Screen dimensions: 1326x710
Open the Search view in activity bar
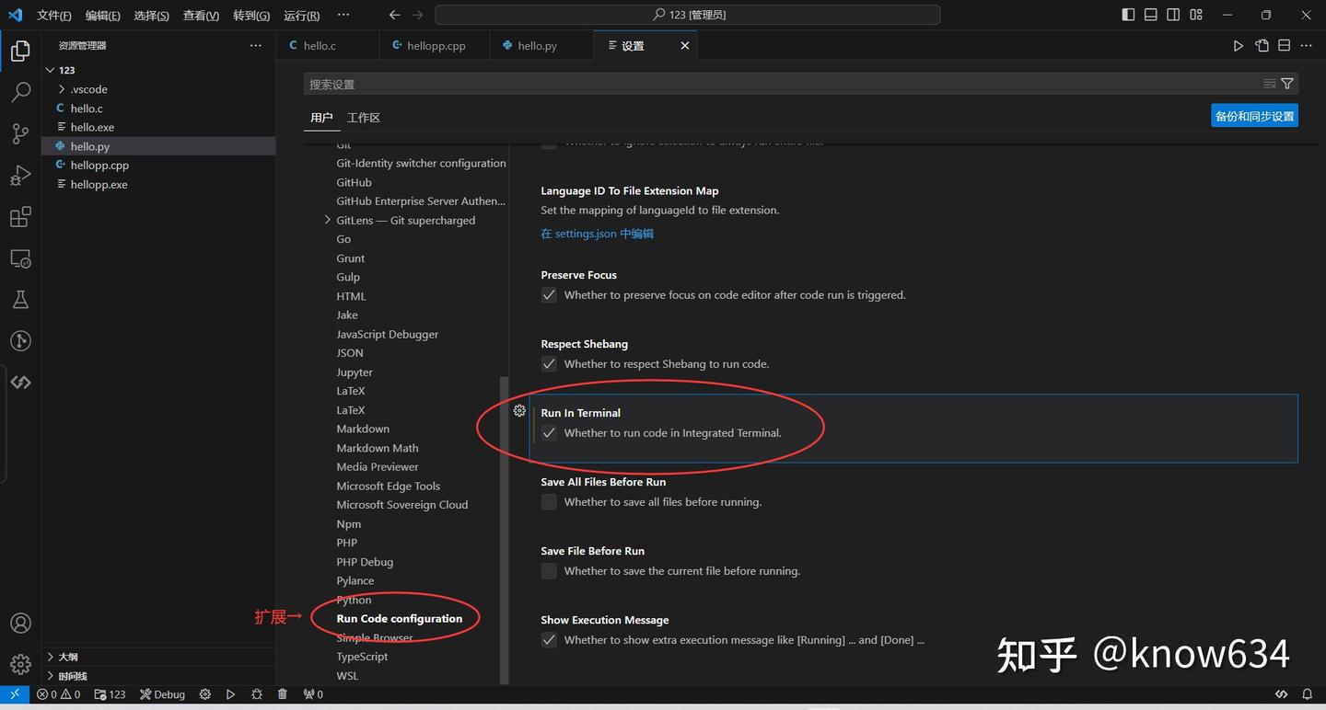pos(20,91)
